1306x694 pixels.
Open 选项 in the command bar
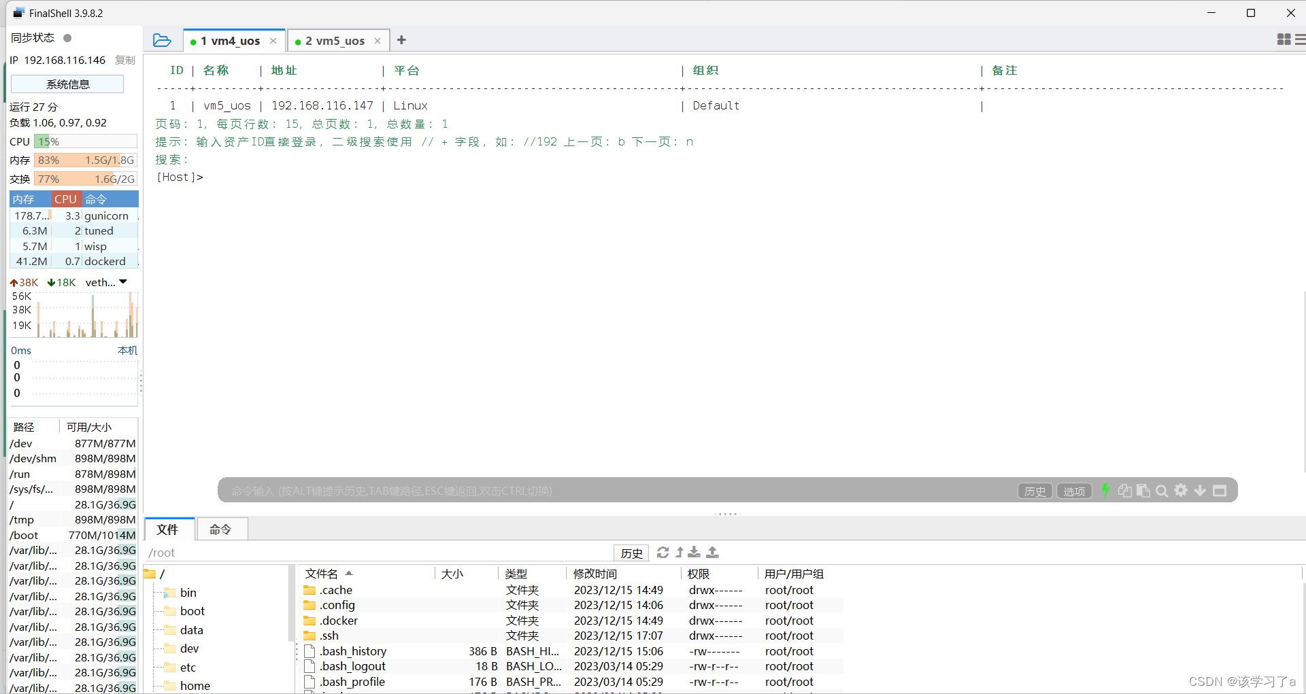[x=1074, y=491]
